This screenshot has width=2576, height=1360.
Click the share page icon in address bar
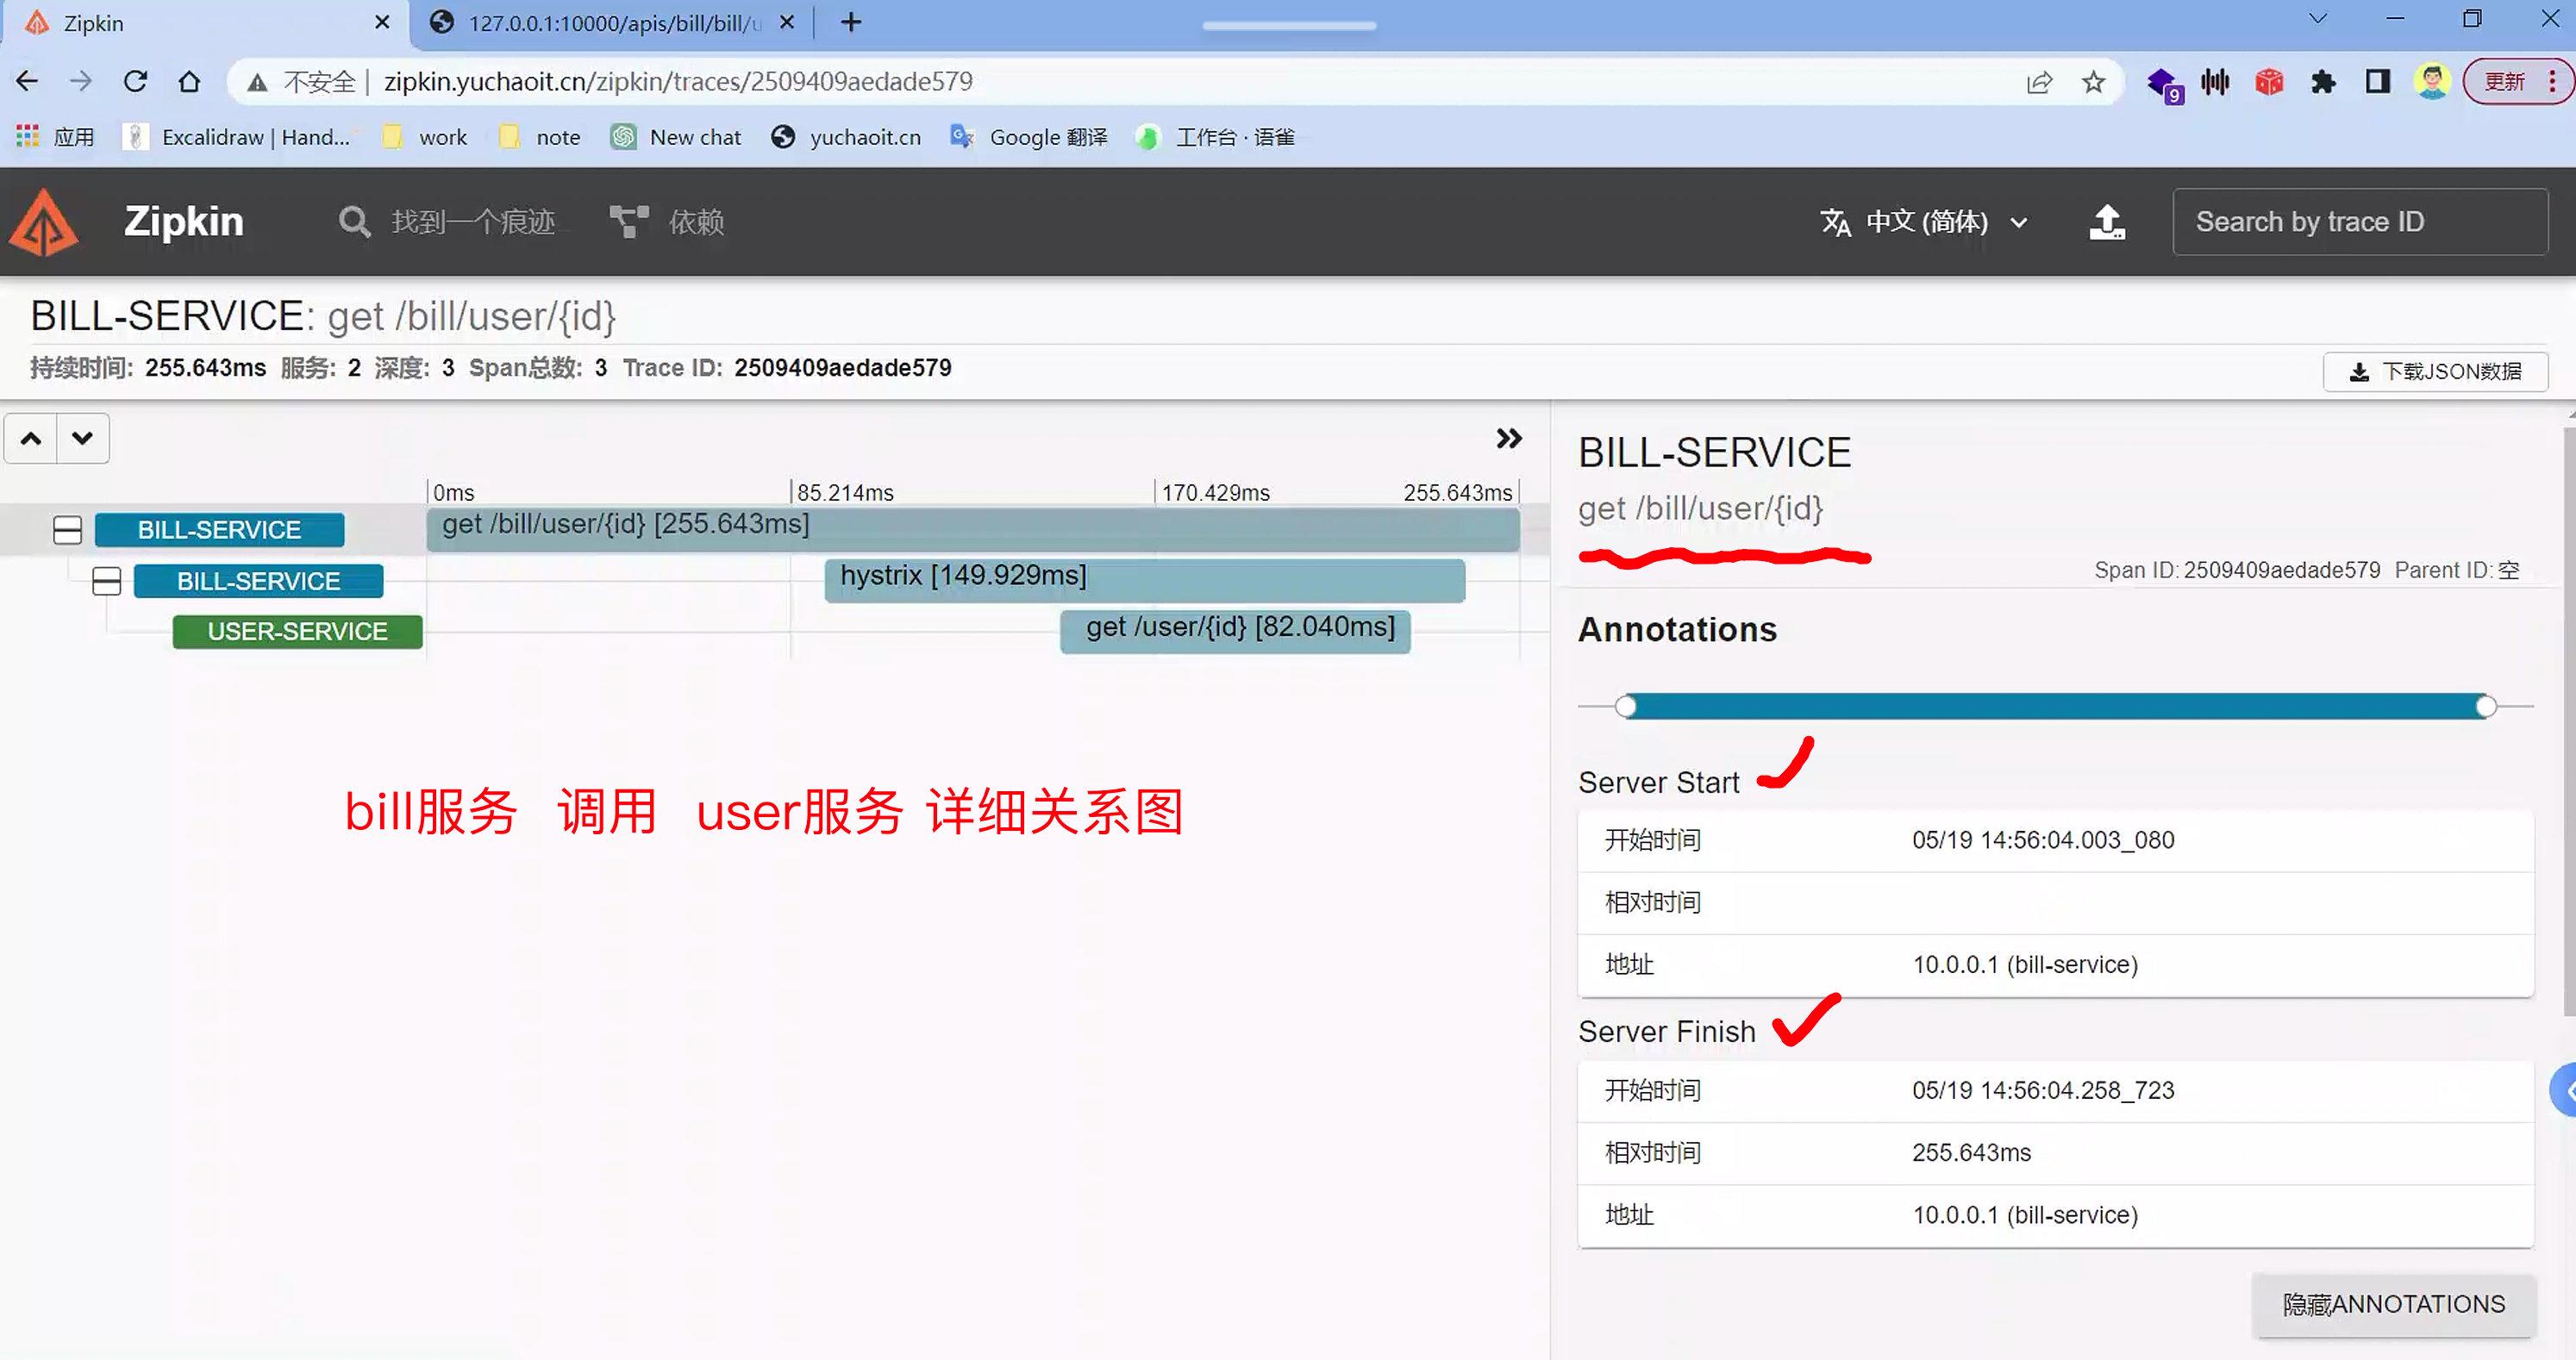click(2039, 82)
